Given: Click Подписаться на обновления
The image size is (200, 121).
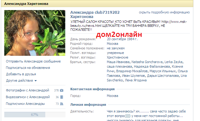Looking at the screenshot, I should [x=28, y=68].
